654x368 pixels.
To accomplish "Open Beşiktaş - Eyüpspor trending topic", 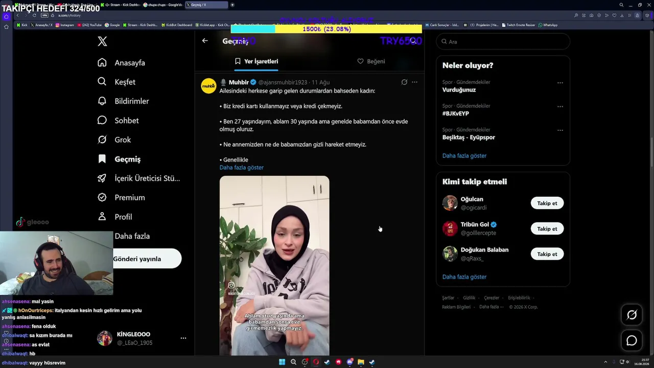I will (469, 137).
